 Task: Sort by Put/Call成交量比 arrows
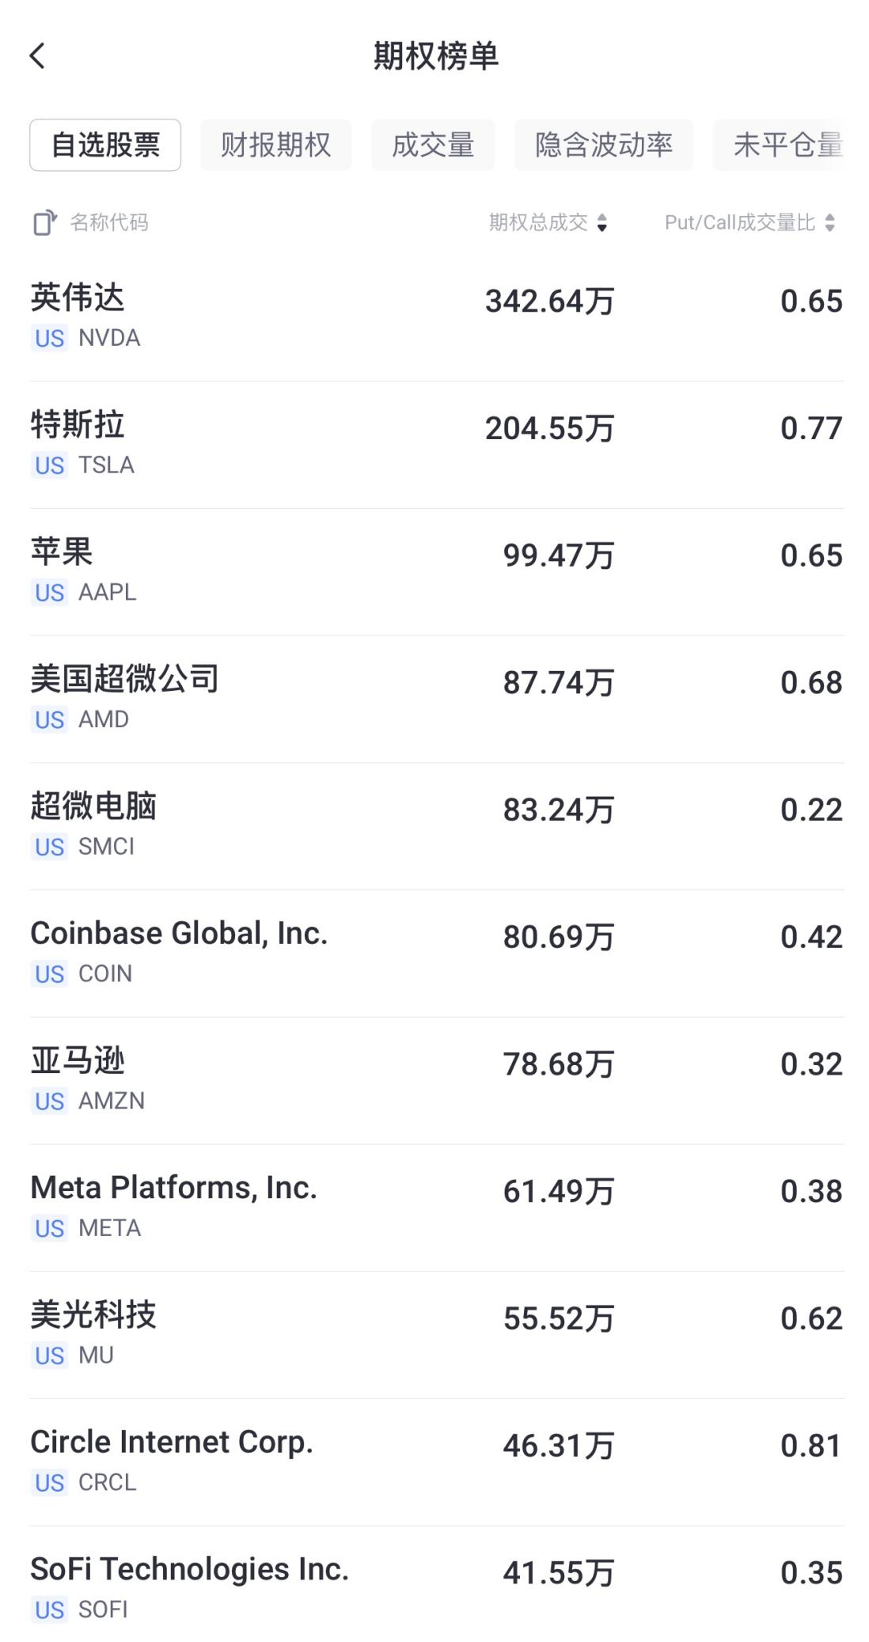tap(829, 223)
